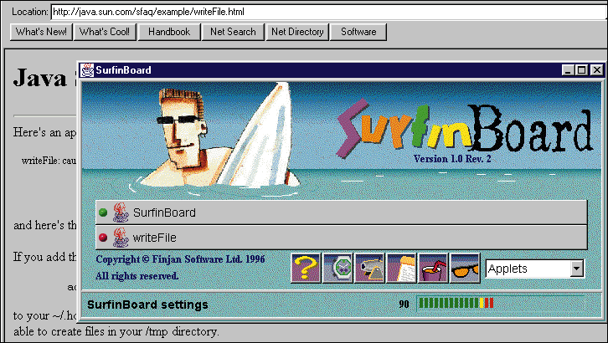Toggle the green status dot for SurfinBoard
The width and height of the screenshot is (608, 343).
[x=103, y=212]
